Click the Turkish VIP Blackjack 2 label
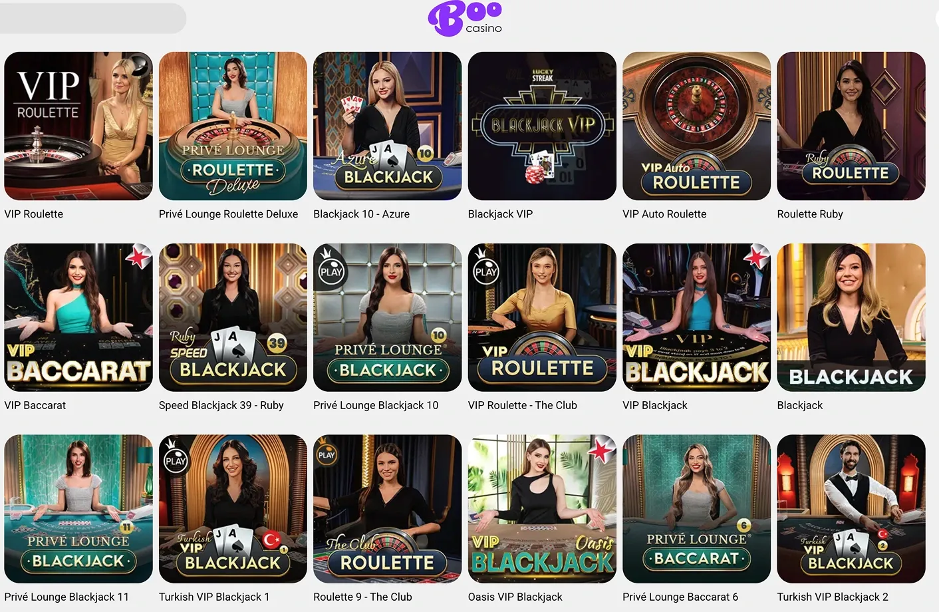The height and width of the screenshot is (612, 939). (x=833, y=597)
